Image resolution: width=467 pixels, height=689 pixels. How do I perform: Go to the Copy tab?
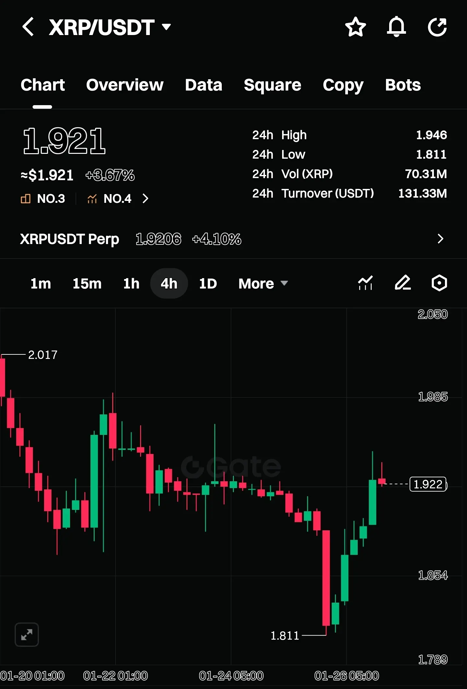(x=343, y=86)
